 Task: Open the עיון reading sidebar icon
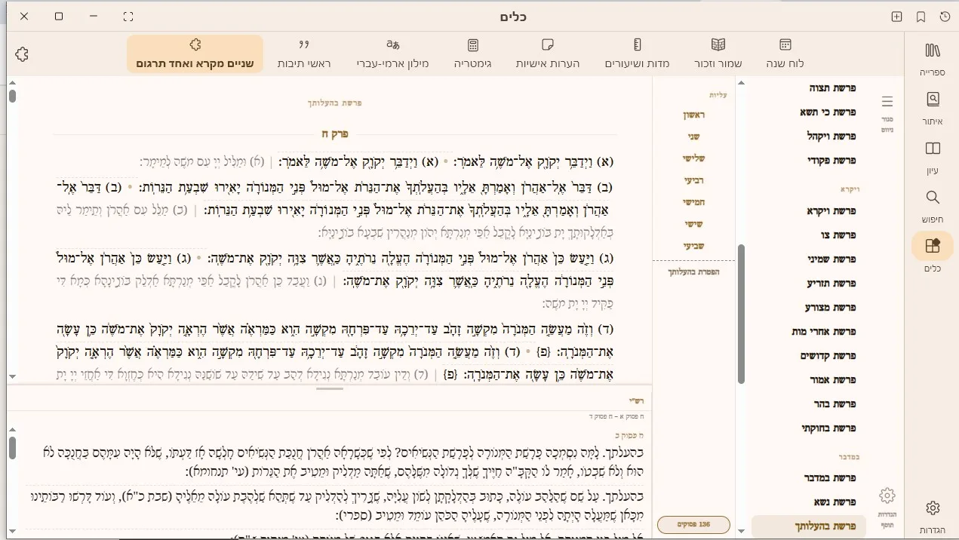(x=933, y=156)
